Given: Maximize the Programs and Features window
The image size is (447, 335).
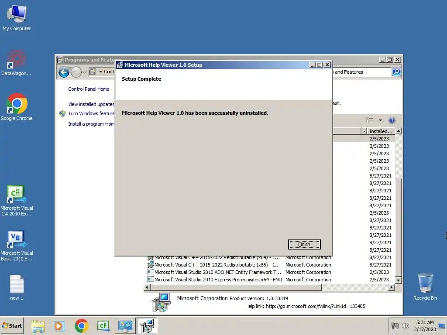Looking at the screenshot, I should (x=390, y=59).
